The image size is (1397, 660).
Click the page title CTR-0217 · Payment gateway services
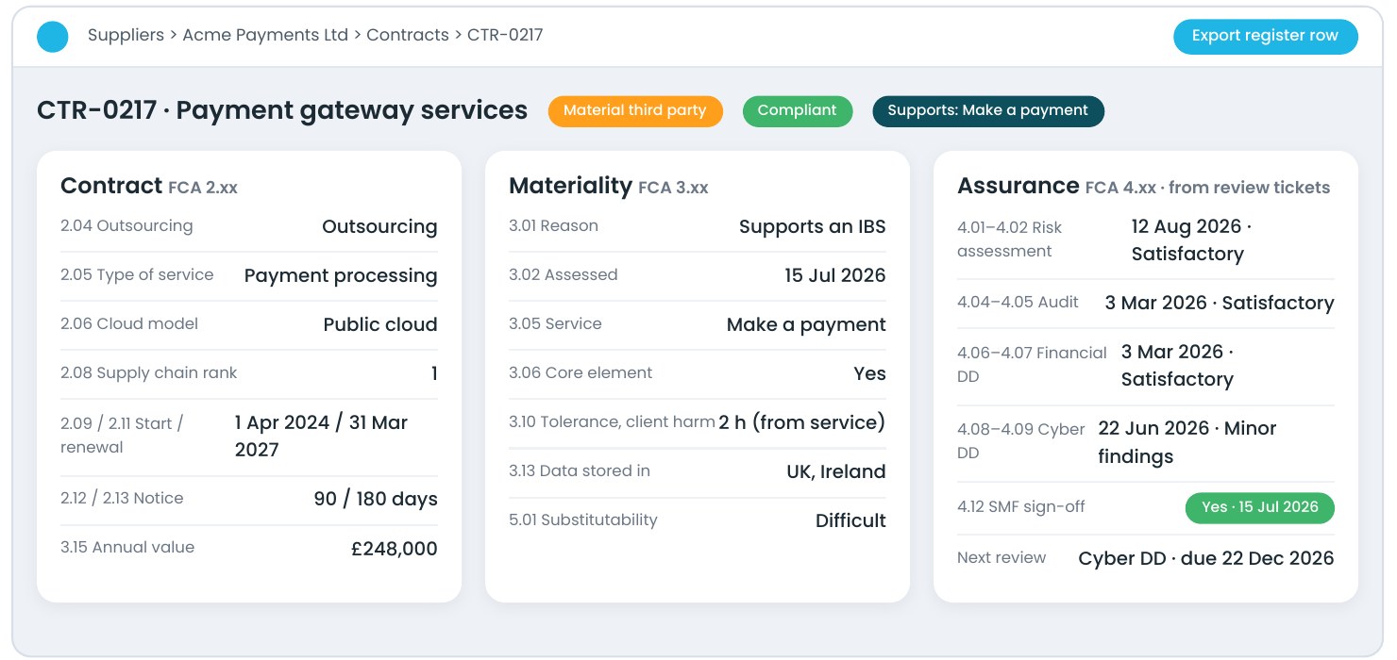(x=282, y=110)
